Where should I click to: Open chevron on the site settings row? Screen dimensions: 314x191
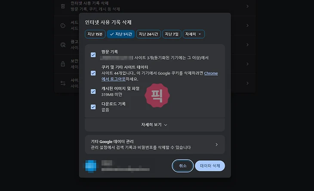pyautogui.click(x=247, y=83)
